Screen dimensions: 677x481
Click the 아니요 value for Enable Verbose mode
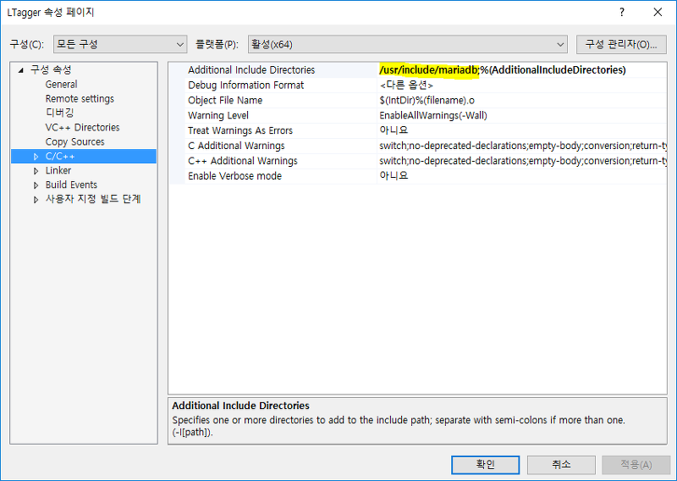pos(521,176)
